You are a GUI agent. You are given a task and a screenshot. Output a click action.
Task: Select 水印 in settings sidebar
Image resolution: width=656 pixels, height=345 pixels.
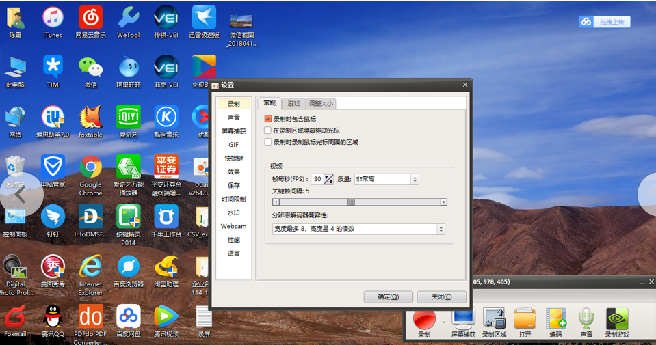pyautogui.click(x=233, y=212)
